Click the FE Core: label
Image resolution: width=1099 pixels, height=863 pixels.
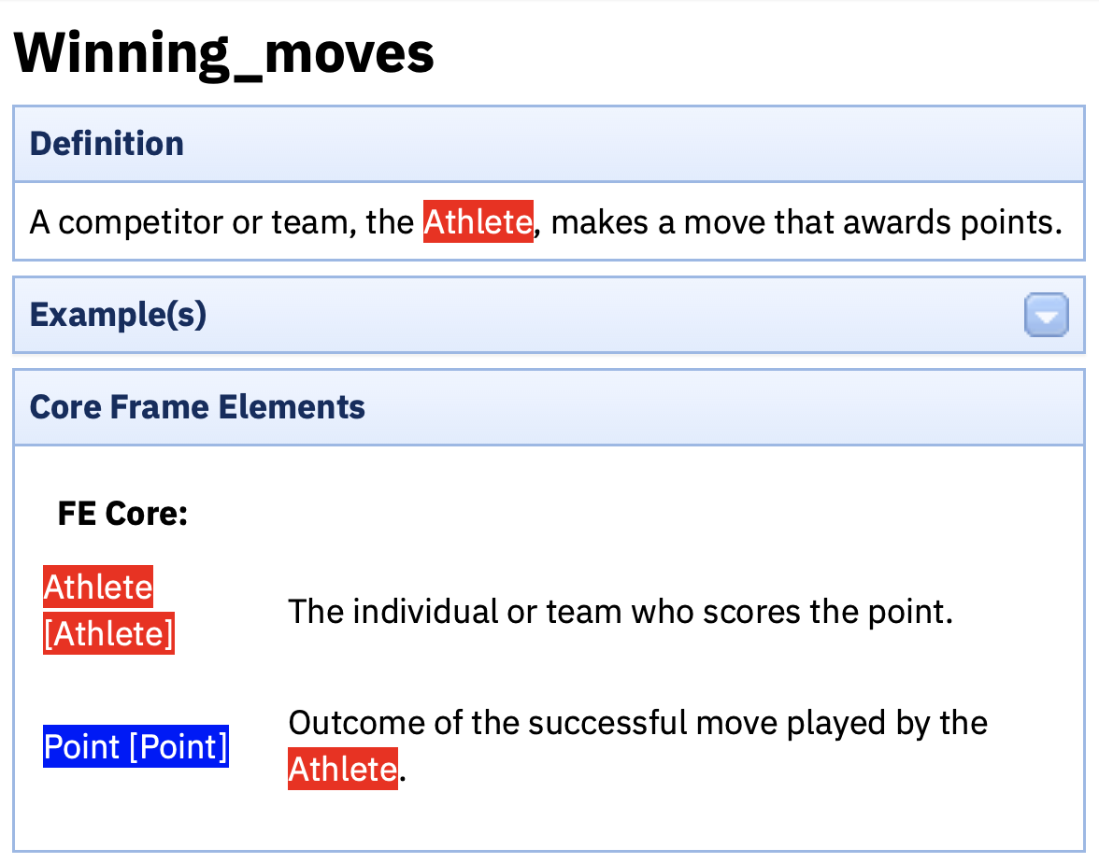click(122, 514)
